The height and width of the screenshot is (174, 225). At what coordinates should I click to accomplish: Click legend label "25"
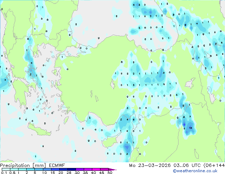coord(69,173)
